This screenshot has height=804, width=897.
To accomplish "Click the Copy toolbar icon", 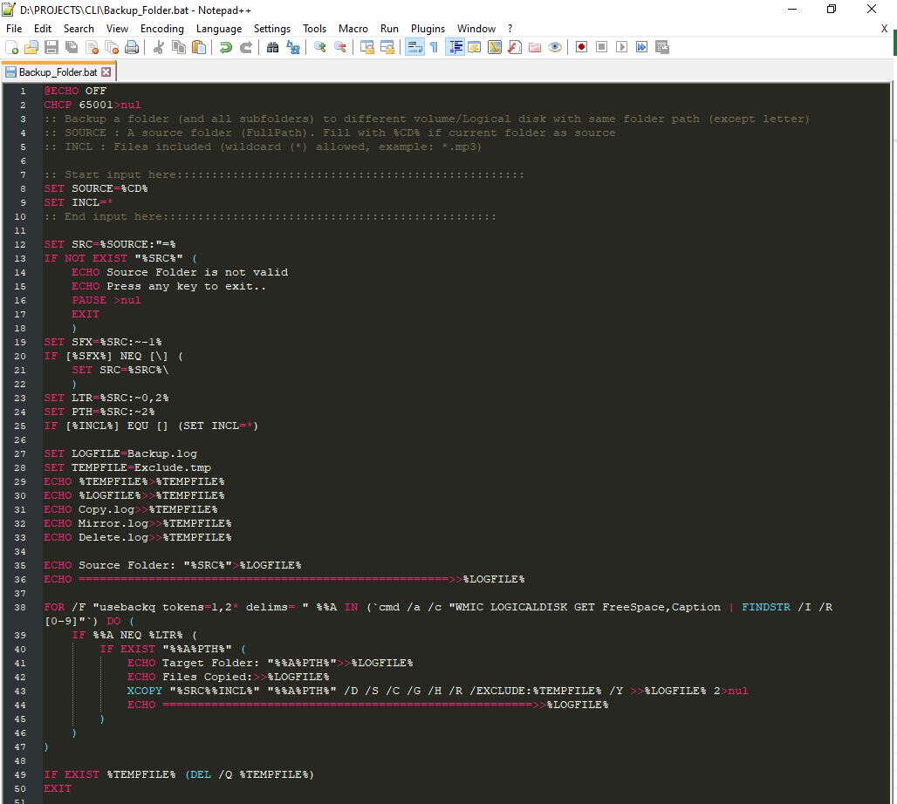I will 179,47.
